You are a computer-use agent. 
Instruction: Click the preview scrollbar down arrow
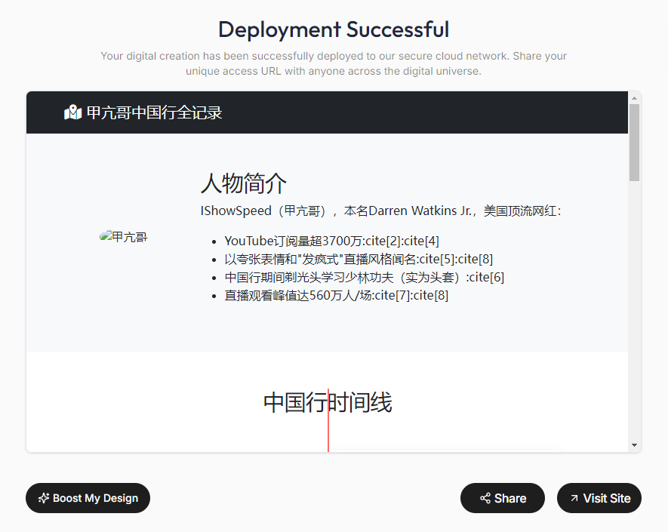pyautogui.click(x=634, y=445)
